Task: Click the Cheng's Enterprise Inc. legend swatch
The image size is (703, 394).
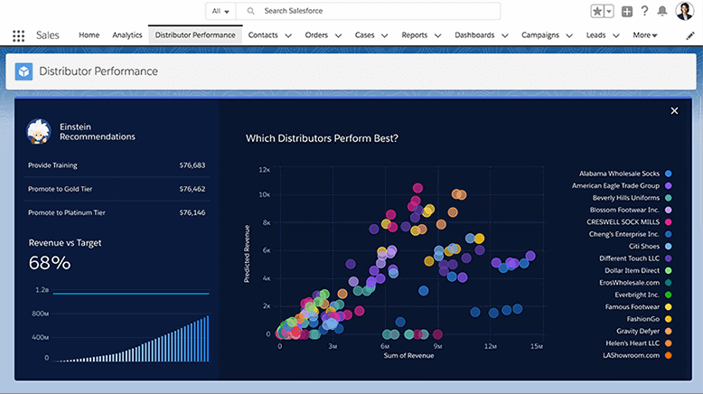Action: point(668,234)
